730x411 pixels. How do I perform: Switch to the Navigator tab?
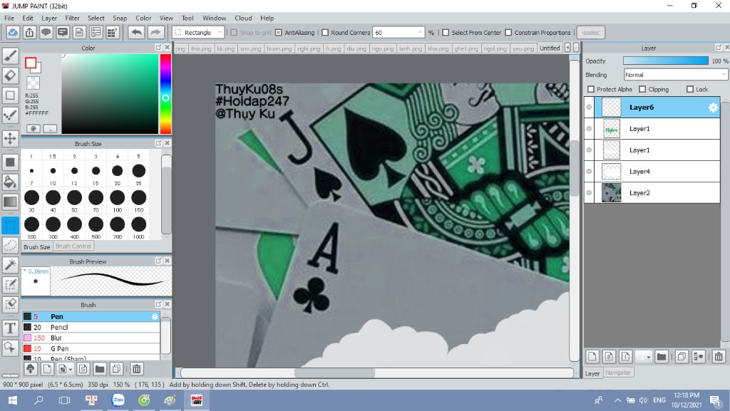[x=618, y=373]
